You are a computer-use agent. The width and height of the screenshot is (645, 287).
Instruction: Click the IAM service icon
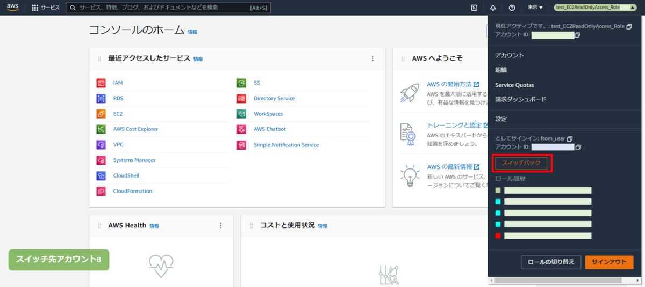tap(101, 83)
